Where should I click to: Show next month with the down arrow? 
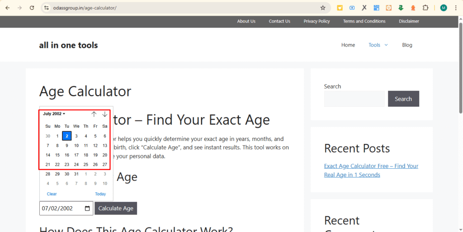(x=104, y=114)
